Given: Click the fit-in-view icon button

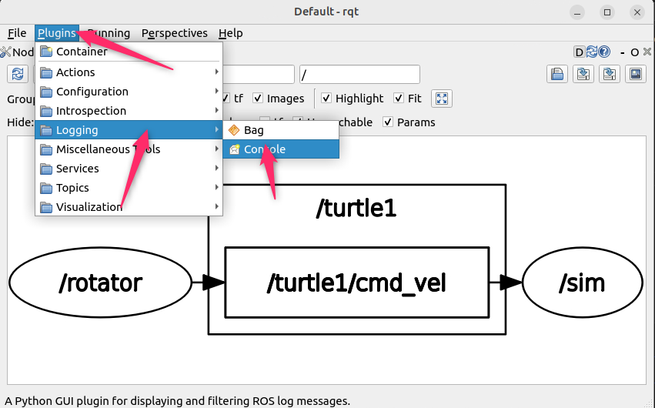Looking at the screenshot, I should coord(442,99).
